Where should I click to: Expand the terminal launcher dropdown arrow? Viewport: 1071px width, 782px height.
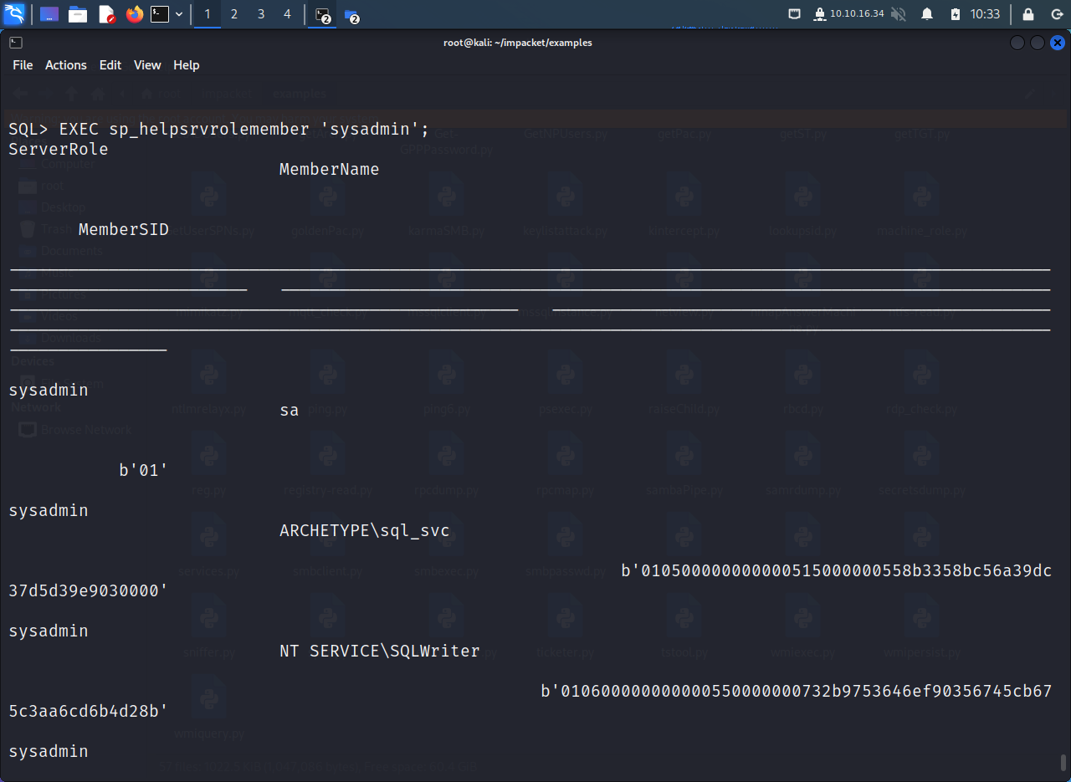pyautogui.click(x=179, y=14)
